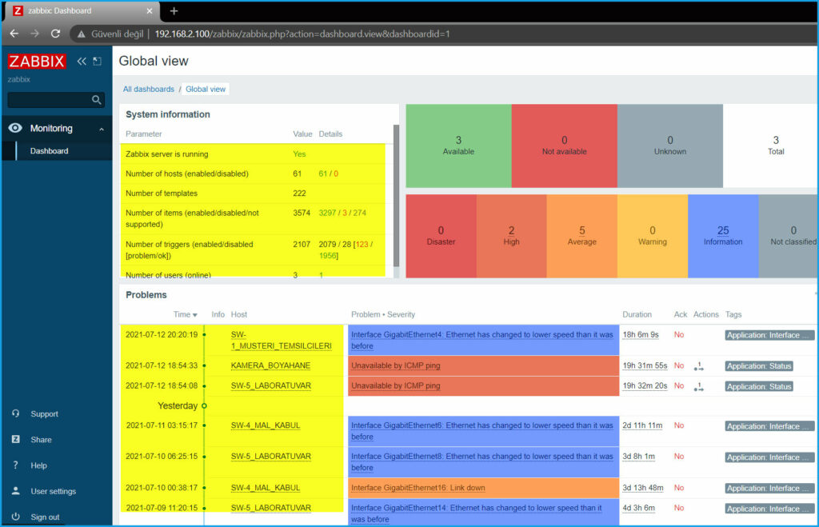Click the sidebar search input field
Image resolution: width=819 pixels, height=527 pixels.
click(50, 100)
